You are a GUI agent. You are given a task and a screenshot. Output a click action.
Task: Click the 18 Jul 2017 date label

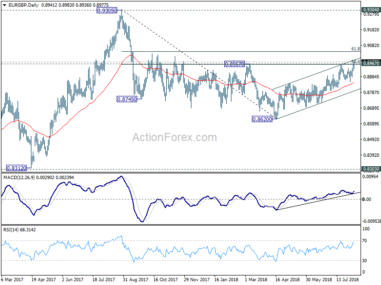coord(103,279)
